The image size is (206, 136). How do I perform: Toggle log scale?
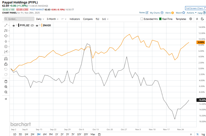click(203, 134)
